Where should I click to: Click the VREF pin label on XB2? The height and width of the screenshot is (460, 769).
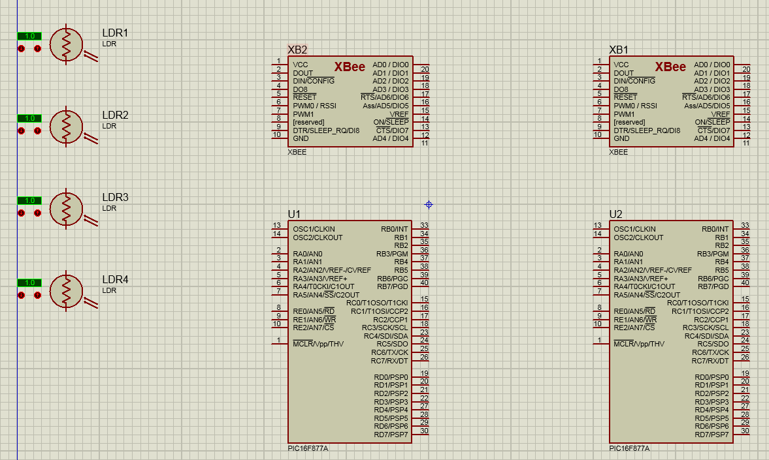pos(399,114)
